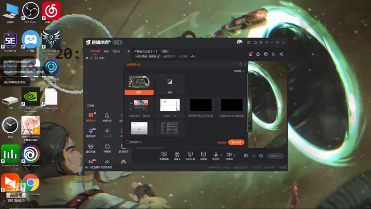The height and width of the screenshot is (209, 371).
Task: Select the white window thumbnail in bottom row
Action: (139, 128)
